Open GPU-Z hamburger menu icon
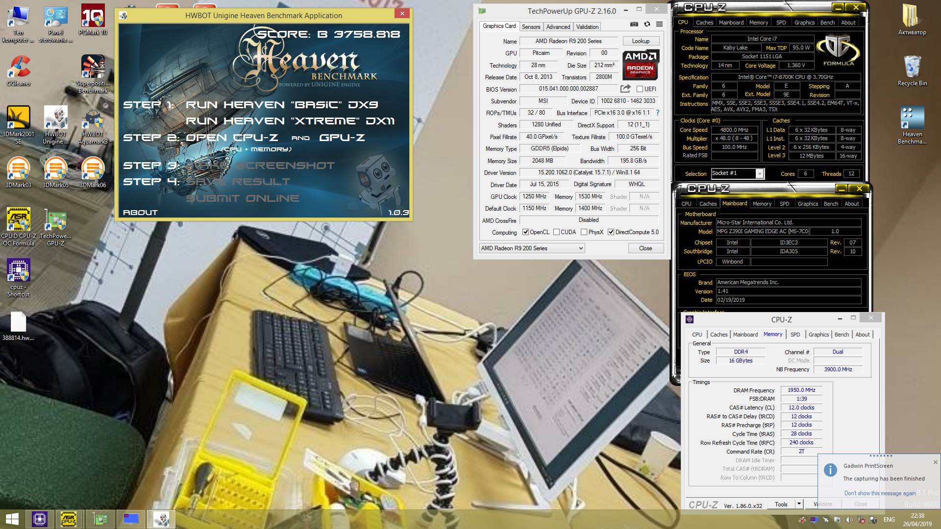Viewport: 941px width, 529px height. pos(659,24)
